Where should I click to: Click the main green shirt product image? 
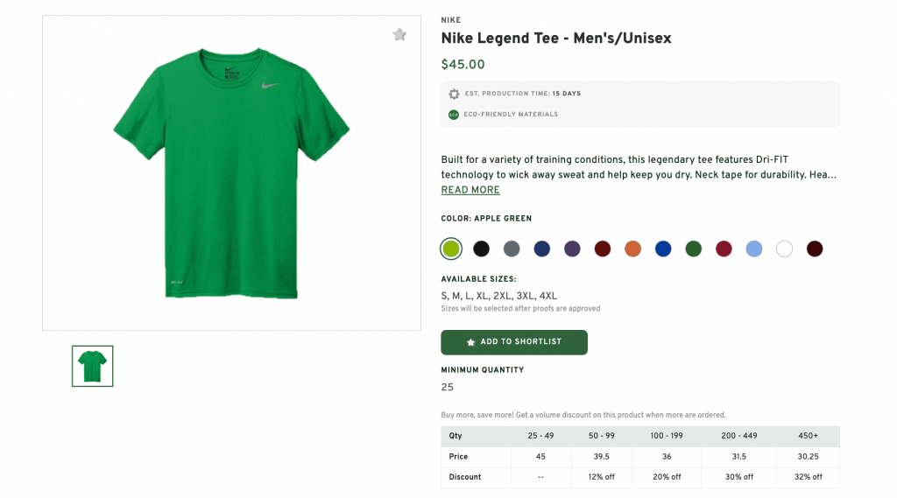pyautogui.click(x=231, y=175)
